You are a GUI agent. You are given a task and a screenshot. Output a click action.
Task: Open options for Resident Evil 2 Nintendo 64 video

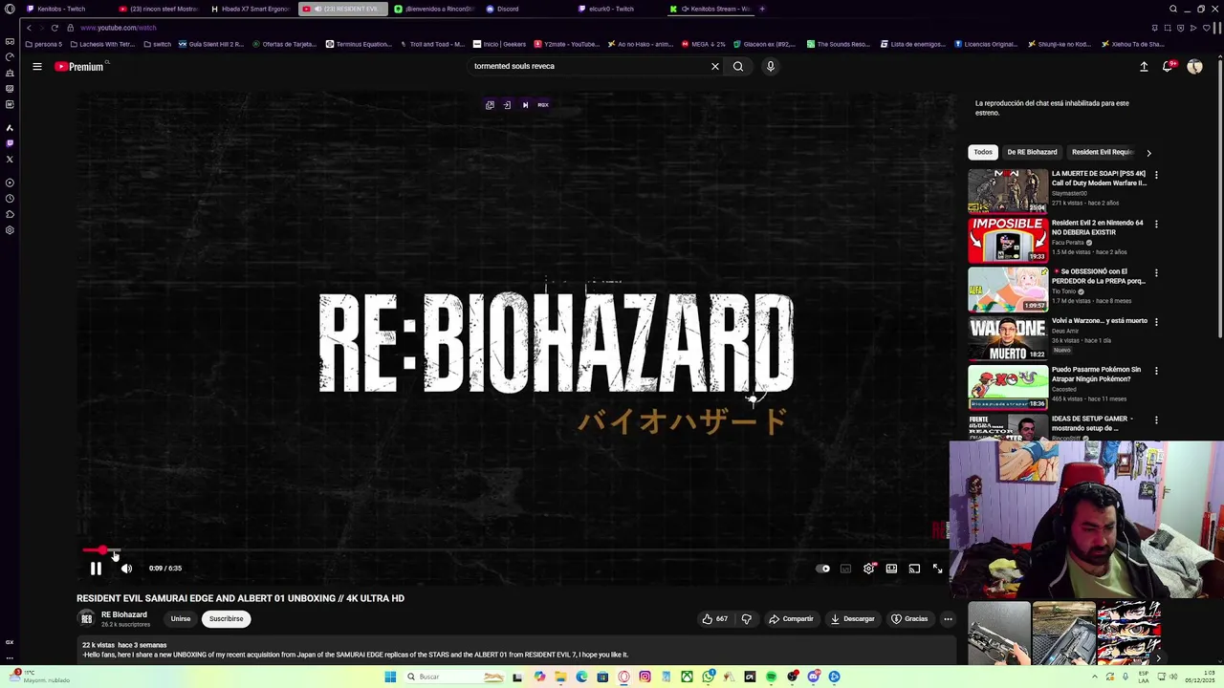[1156, 224]
